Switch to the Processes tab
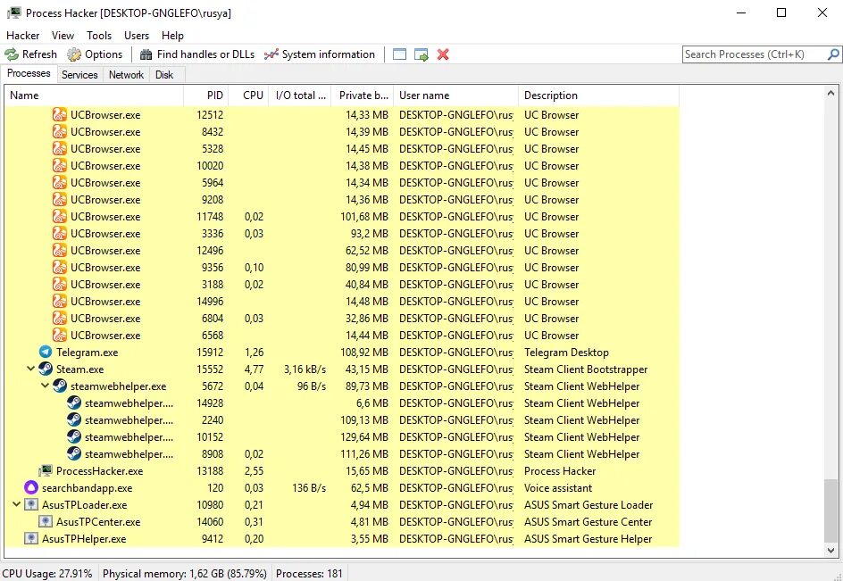Screen dimensions: 843x581 coord(29,74)
